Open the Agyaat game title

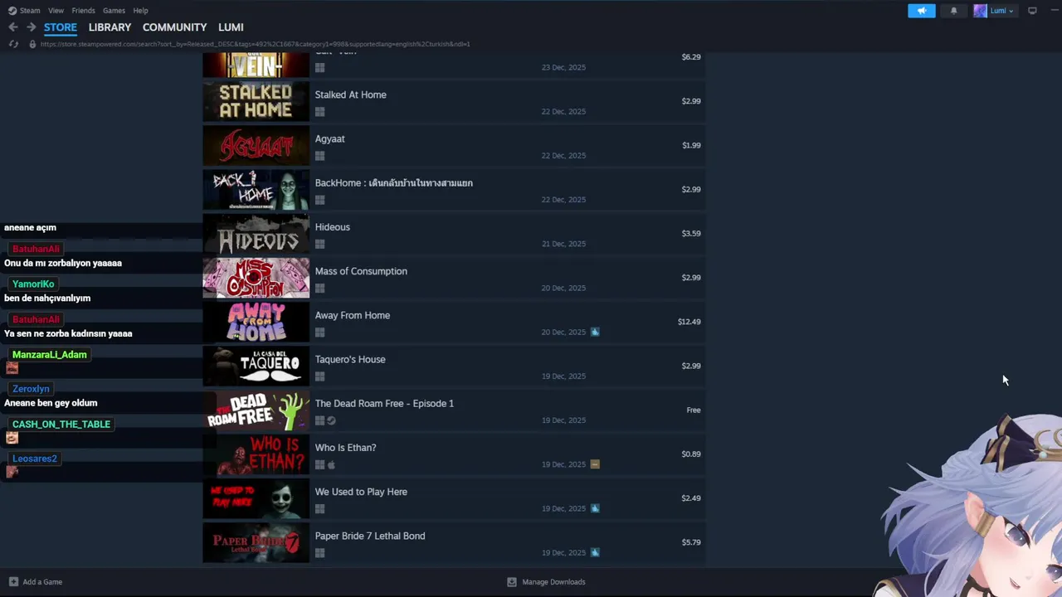point(330,138)
